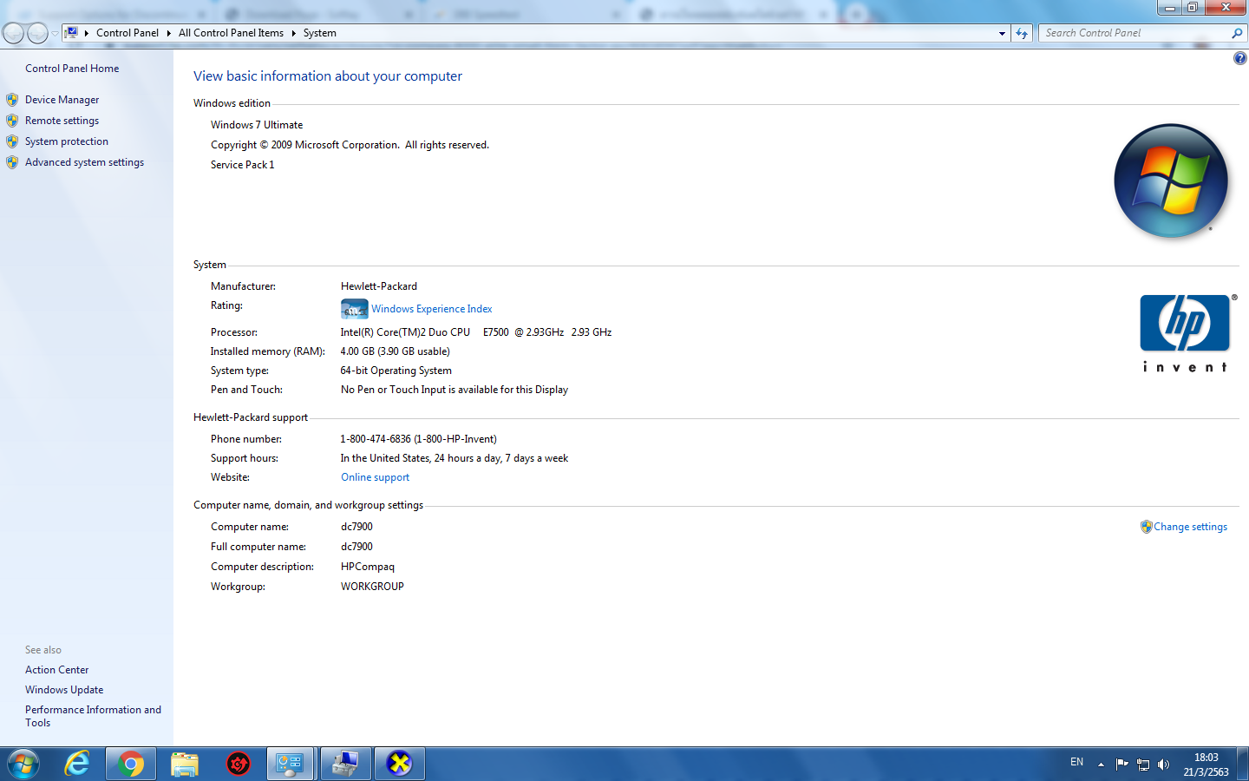Image resolution: width=1249 pixels, height=781 pixels.
Task: Open address bar history dropdown
Action: tap(1002, 33)
